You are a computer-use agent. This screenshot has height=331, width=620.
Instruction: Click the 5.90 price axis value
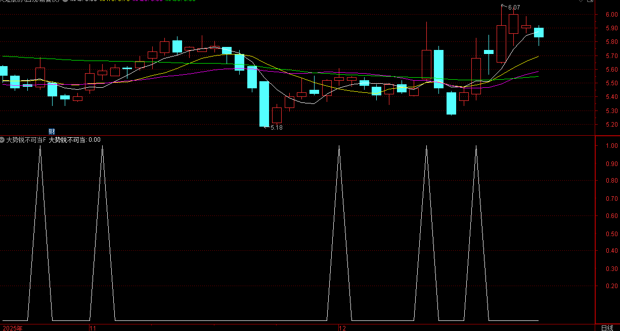pyautogui.click(x=612, y=28)
